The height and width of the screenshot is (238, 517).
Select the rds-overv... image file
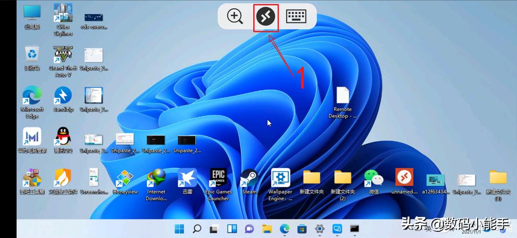(94, 21)
